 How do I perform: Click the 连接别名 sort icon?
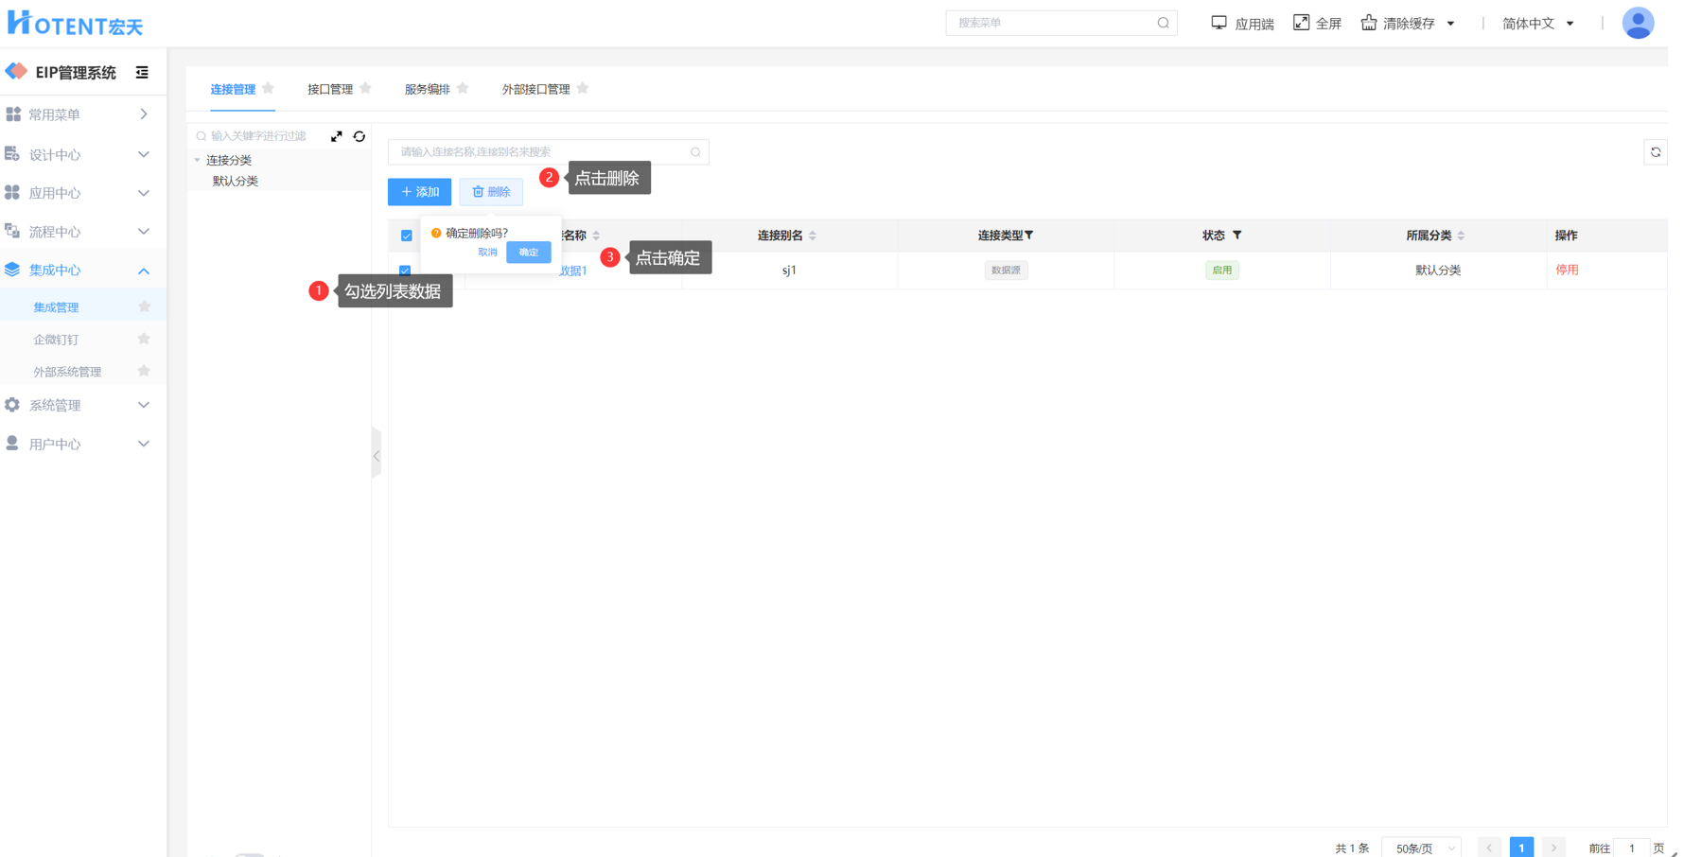tap(813, 236)
